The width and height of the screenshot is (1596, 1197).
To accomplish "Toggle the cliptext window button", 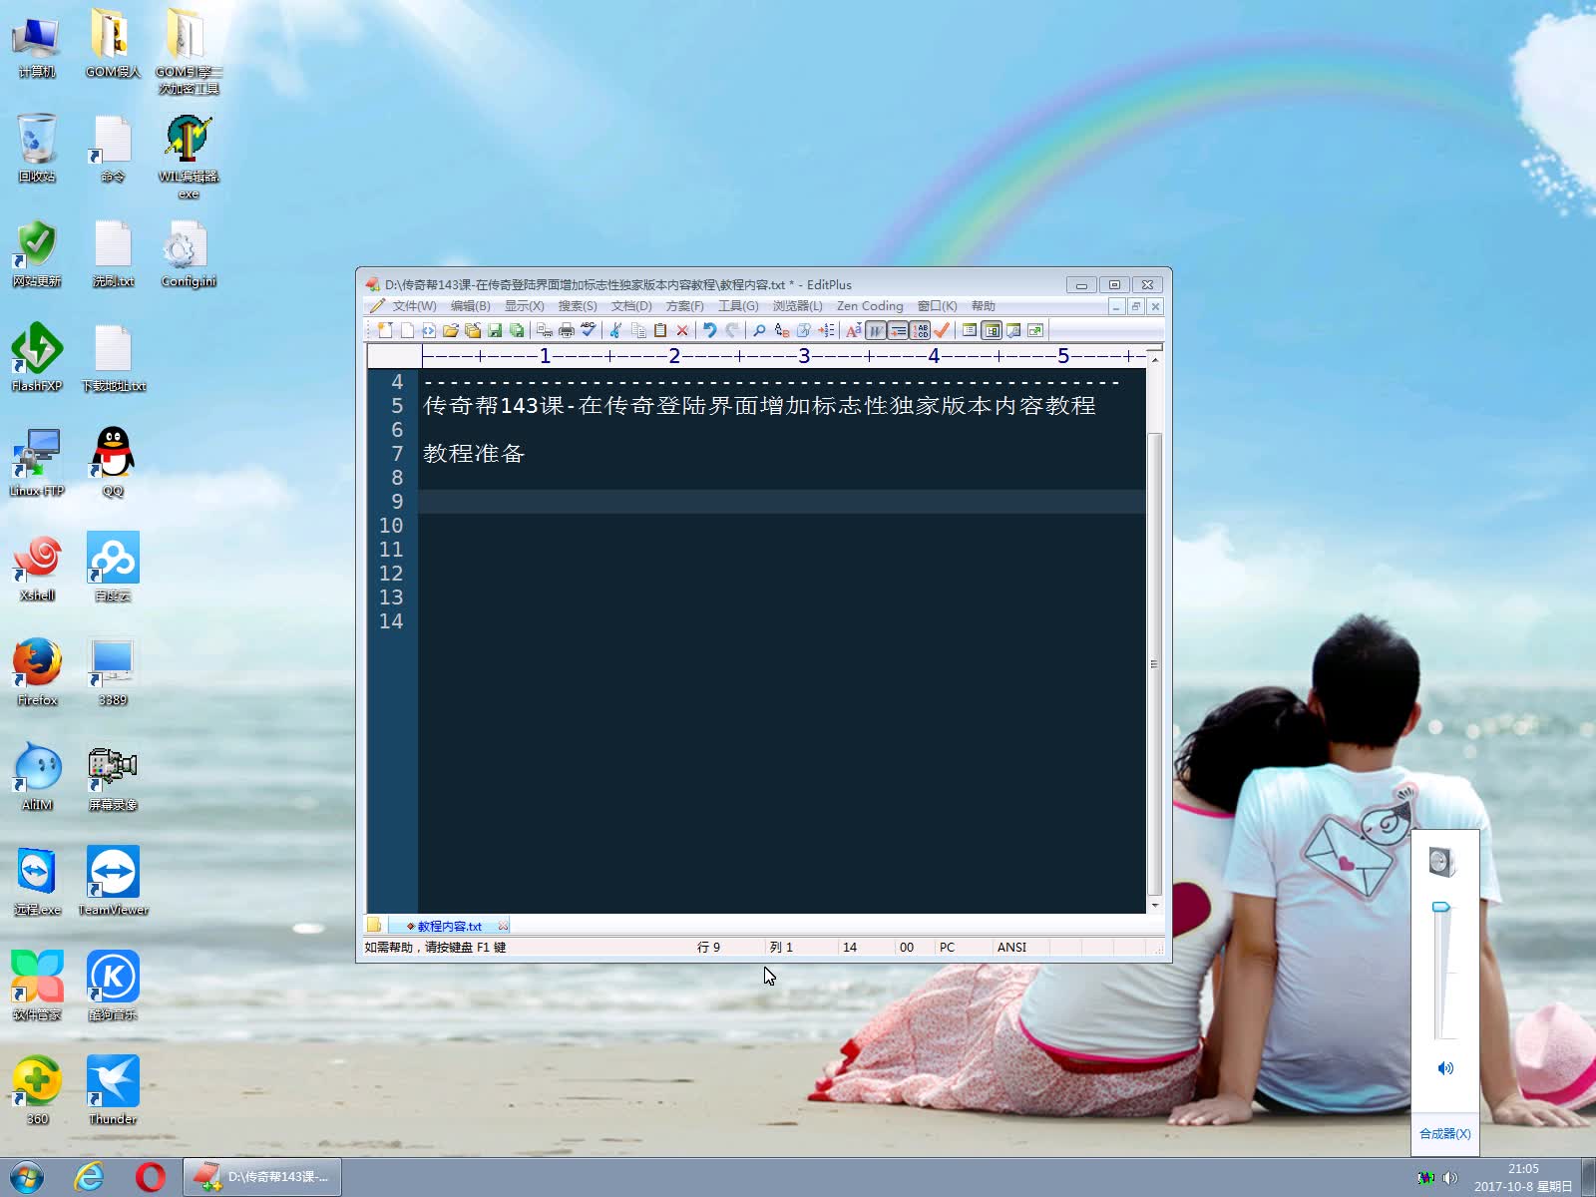I will coord(970,330).
